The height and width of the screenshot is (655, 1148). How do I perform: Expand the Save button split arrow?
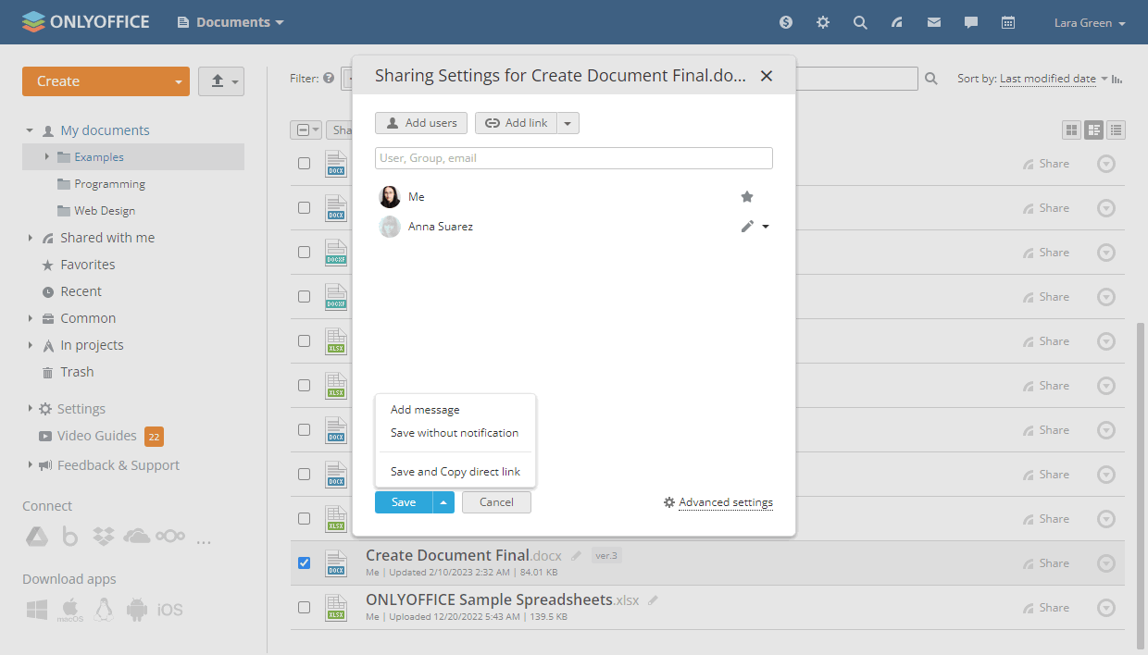[443, 501]
